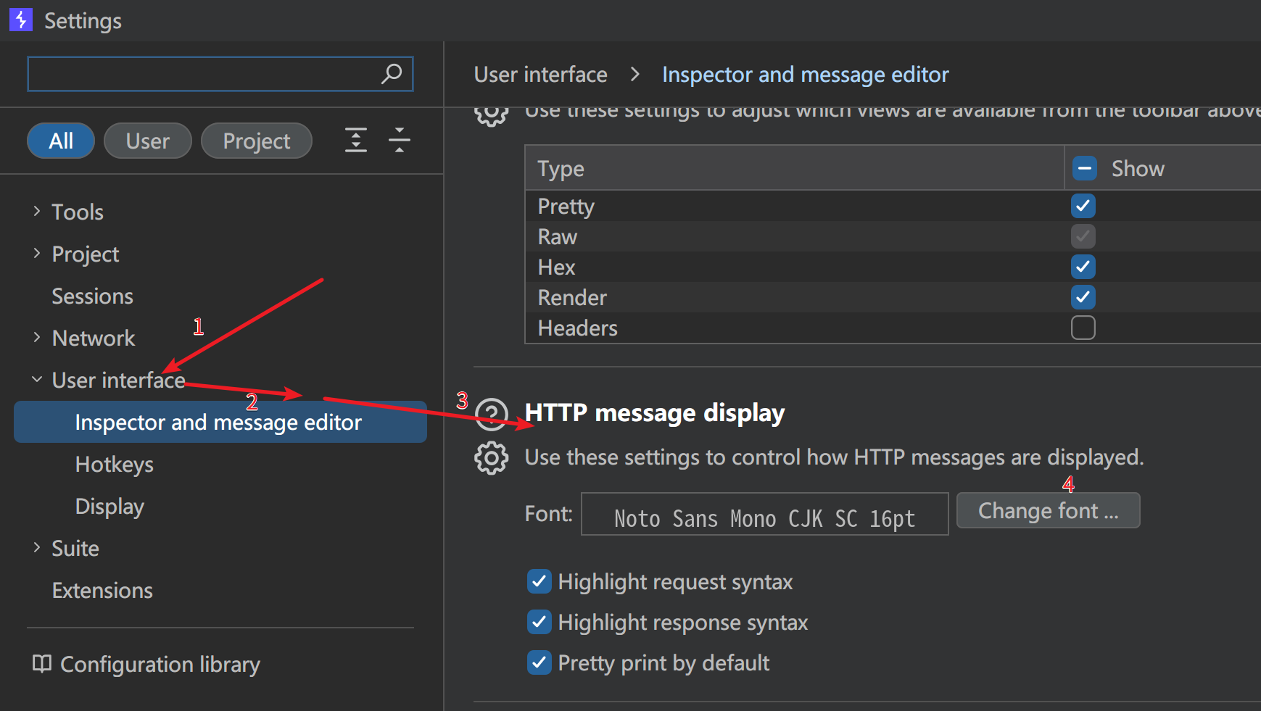The width and height of the screenshot is (1261, 711).
Task: Uncheck the Pretty view checkbox
Action: (x=1083, y=206)
